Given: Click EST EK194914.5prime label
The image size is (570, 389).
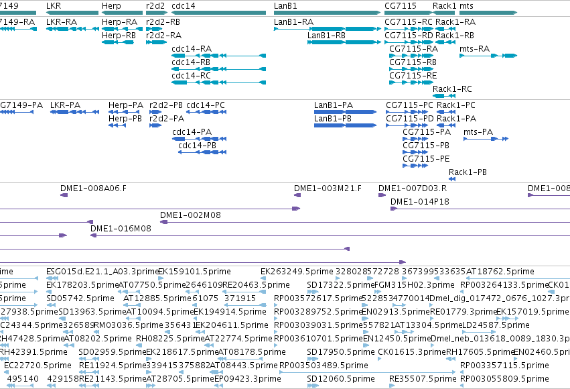Looking at the screenshot, I should [x=230, y=312].
